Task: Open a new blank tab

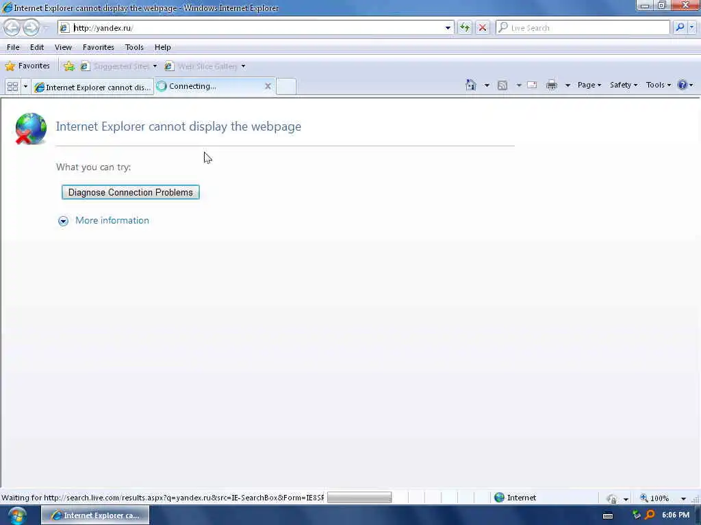Action: click(x=285, y=86)
